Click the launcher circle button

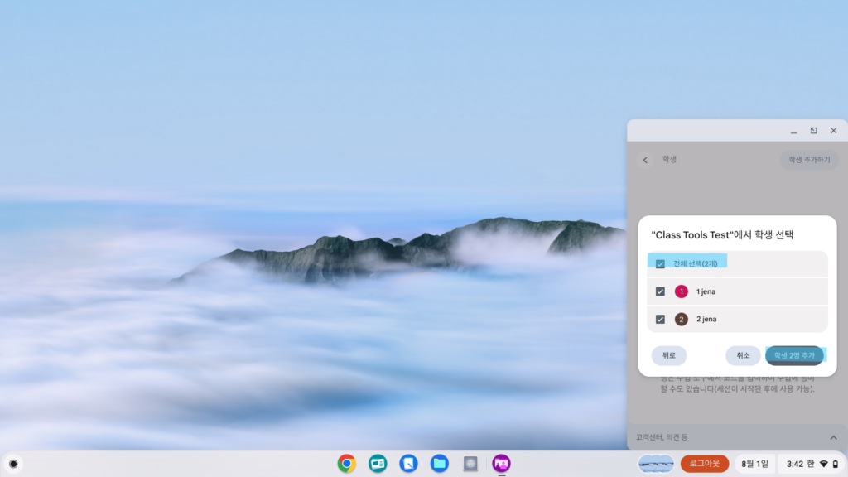click(x=13, y=464)
